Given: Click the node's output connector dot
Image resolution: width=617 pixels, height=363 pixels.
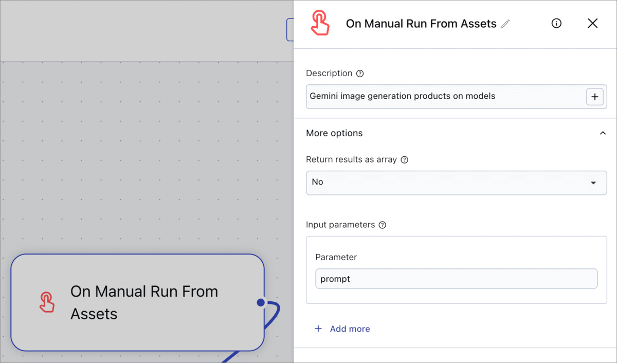Looking at the screenshot, I should (x=262, y=302).
